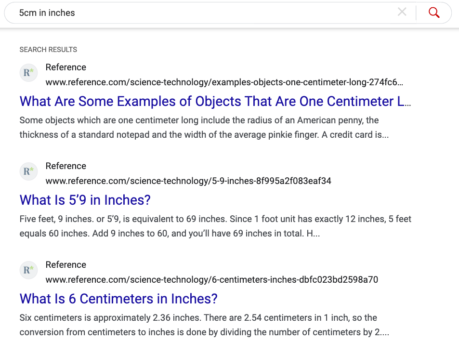Open 'What Is 6 Centimeters in Inches?' result
Image resolution: width=459 pixels, height=354 pixels.
pos(118,299)
